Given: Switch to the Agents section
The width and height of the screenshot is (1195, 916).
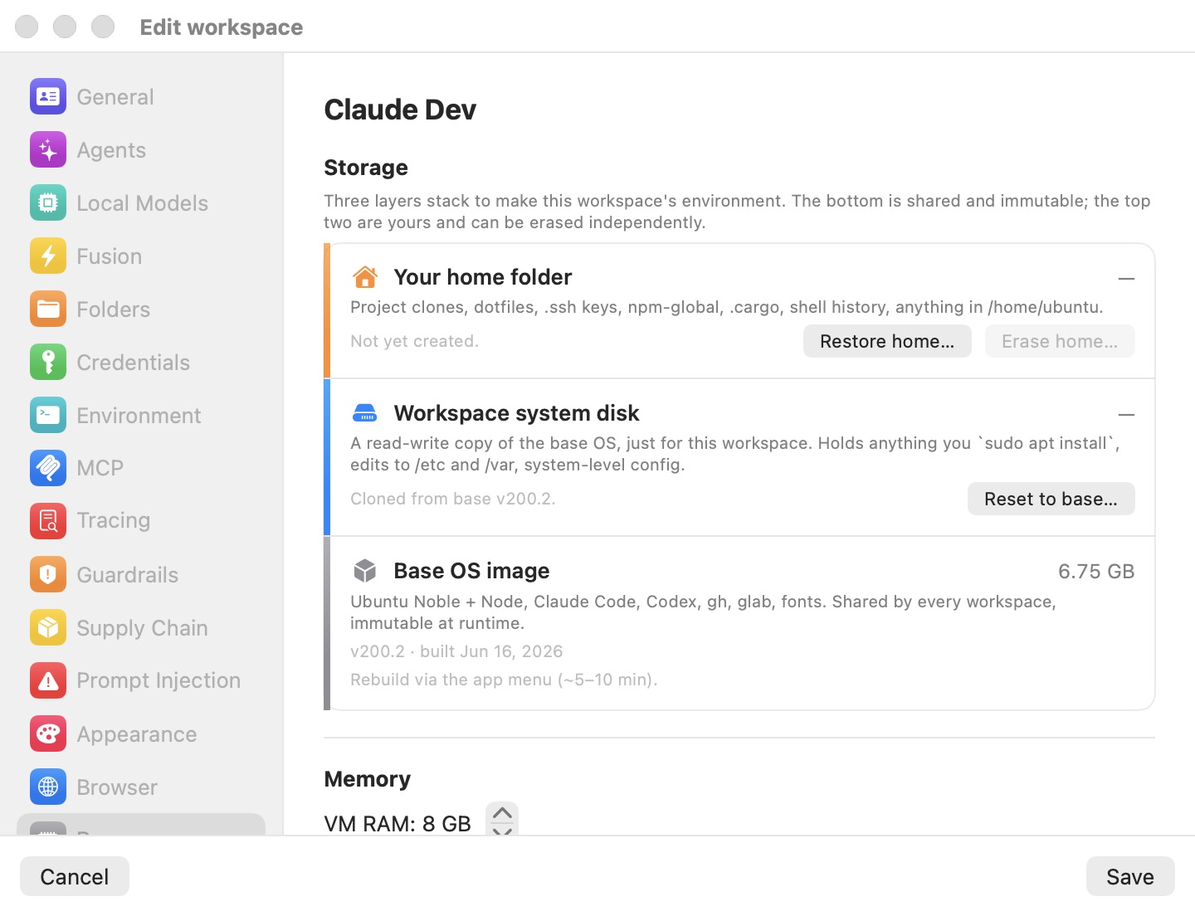Looking at the screenshot, I should pos(141,150).
